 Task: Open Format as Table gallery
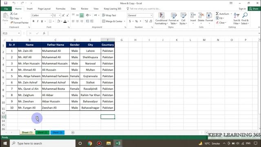(174, 19)
